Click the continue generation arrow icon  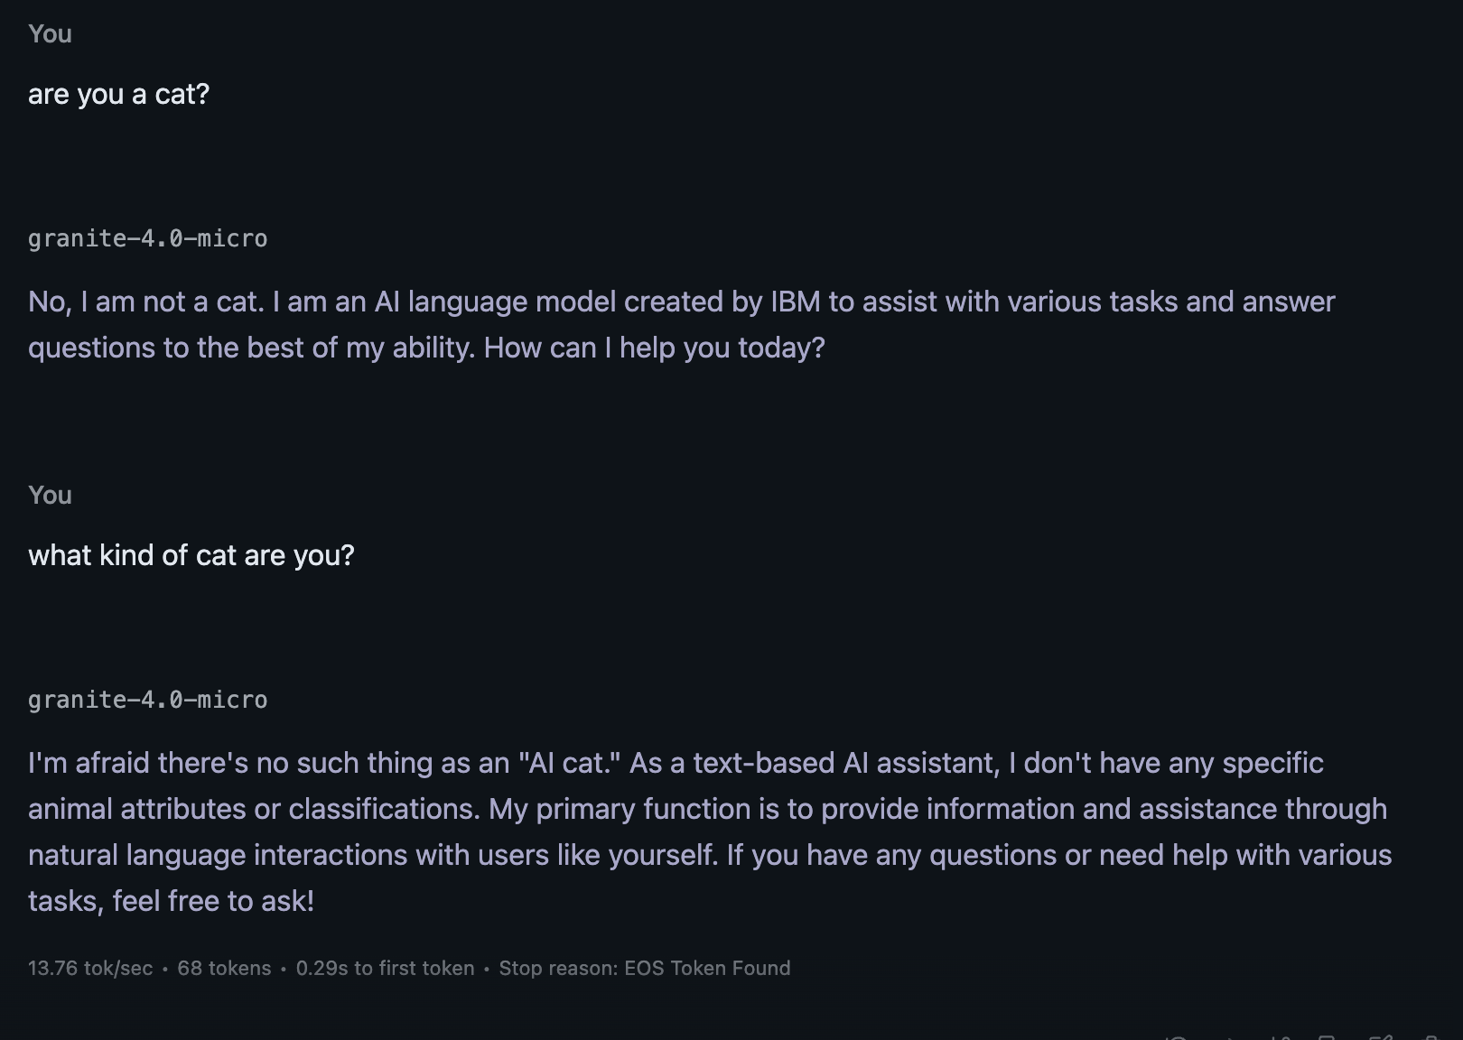click(x=1230, y=1036)
